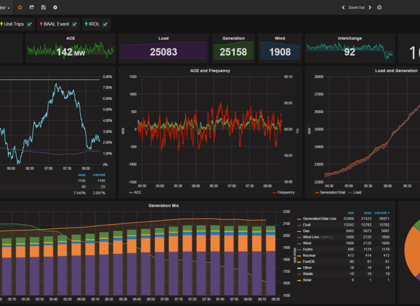Select Other legend entry
This screenshot has height=306, width=420.
307,268
